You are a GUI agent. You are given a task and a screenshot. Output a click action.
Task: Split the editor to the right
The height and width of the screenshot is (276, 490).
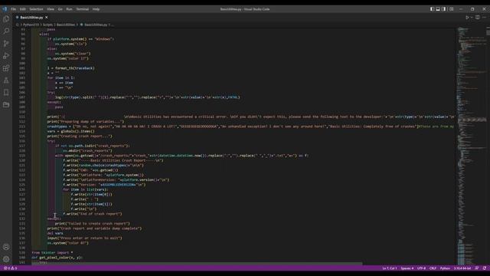coord(478,18)
